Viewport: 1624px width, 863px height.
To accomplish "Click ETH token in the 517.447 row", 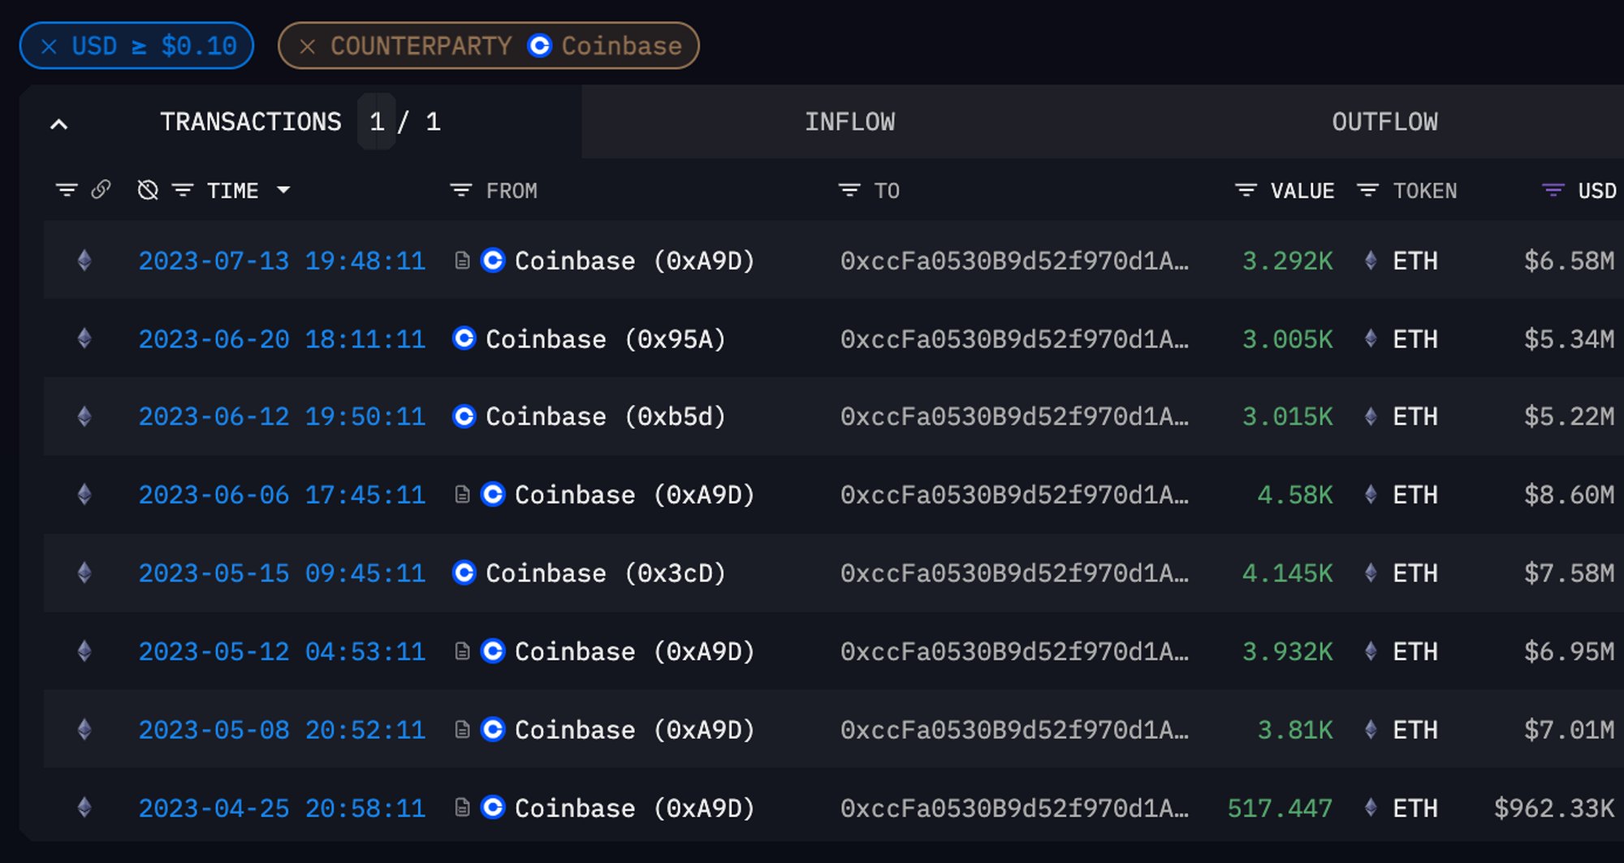I will click(1415, 808).
